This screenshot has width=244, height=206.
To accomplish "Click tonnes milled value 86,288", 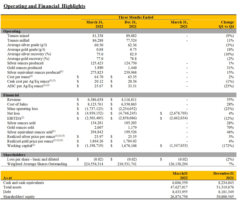I will 98,40.
